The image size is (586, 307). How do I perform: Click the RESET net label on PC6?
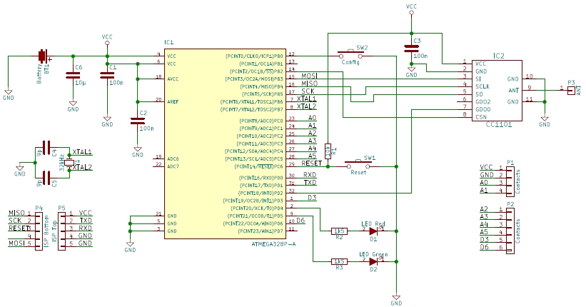[x=312, y=163]
